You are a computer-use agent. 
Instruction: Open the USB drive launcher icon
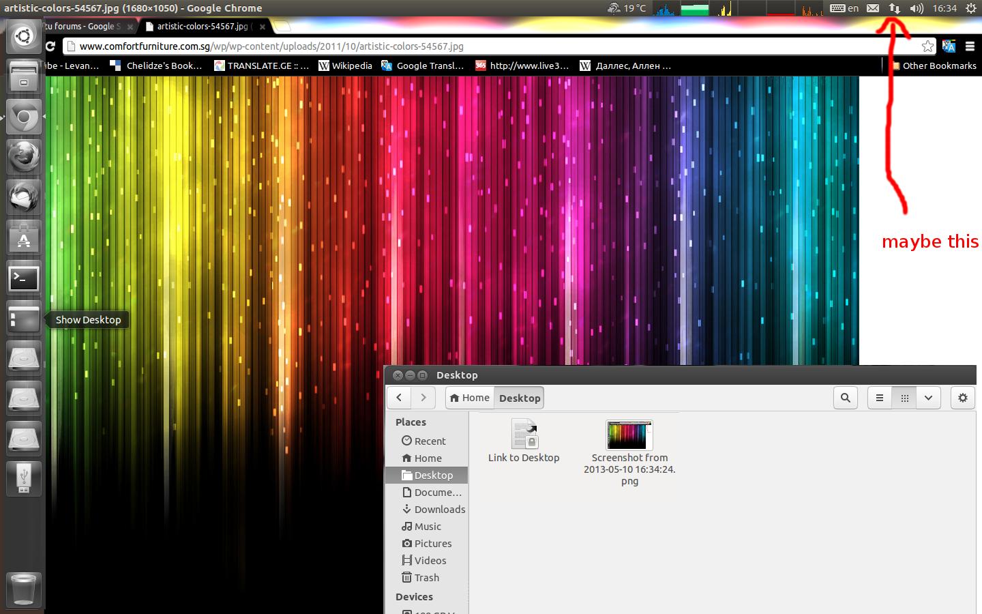23,480
